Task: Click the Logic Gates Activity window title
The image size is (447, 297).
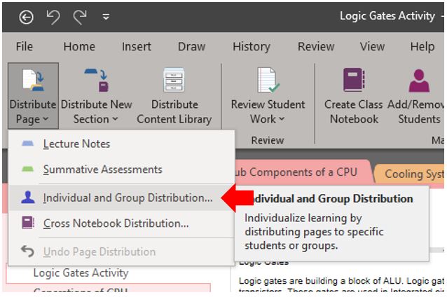Action: (x=387, y=16)
